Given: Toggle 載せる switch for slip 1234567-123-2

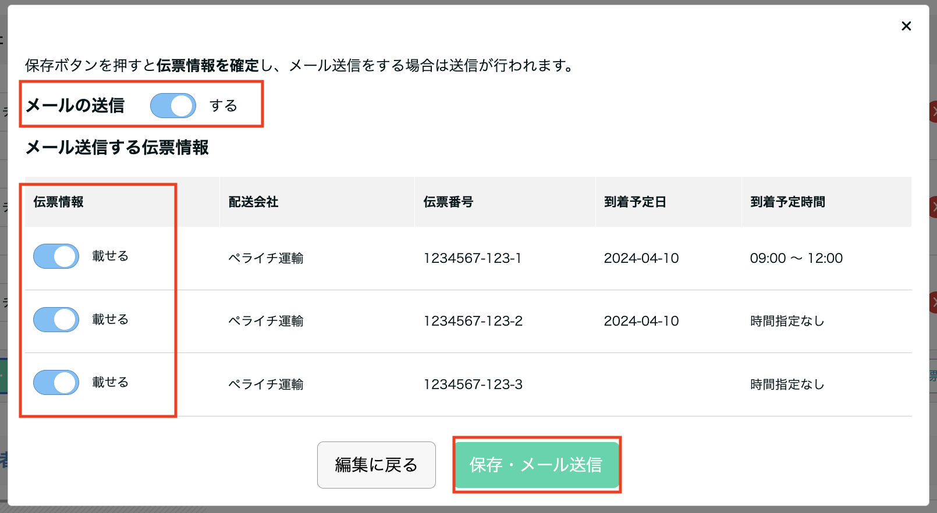Looking at the screenshot, I should pos(56,320).
